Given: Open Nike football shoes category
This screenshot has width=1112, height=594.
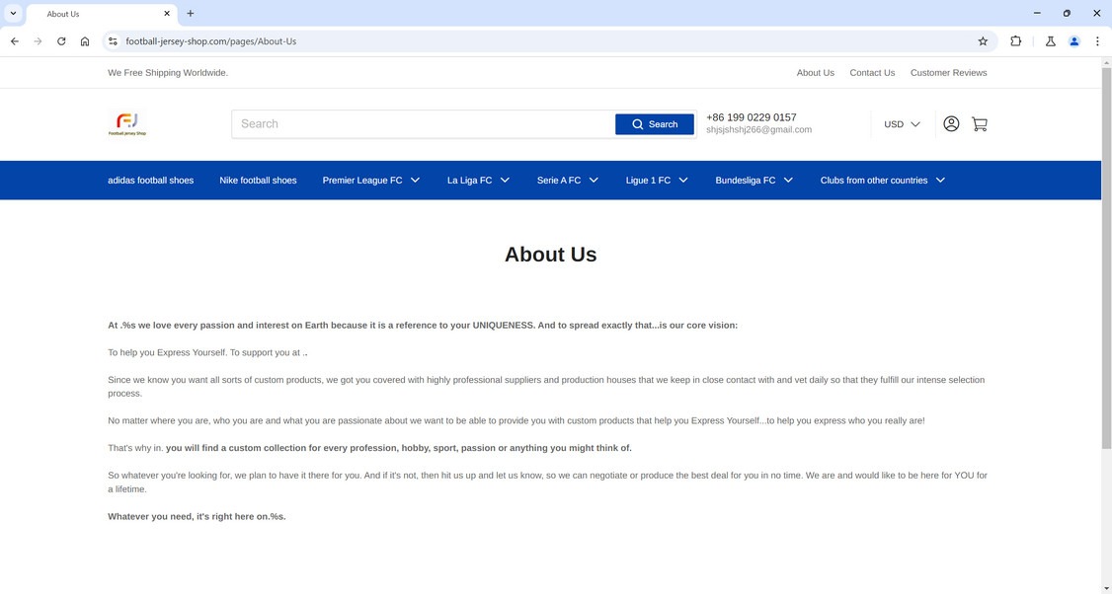Looking at the screenshot, I should click(258, 180).
